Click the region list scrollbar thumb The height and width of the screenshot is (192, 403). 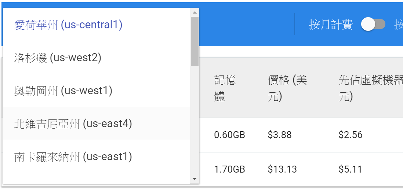[x=195, y=40]
